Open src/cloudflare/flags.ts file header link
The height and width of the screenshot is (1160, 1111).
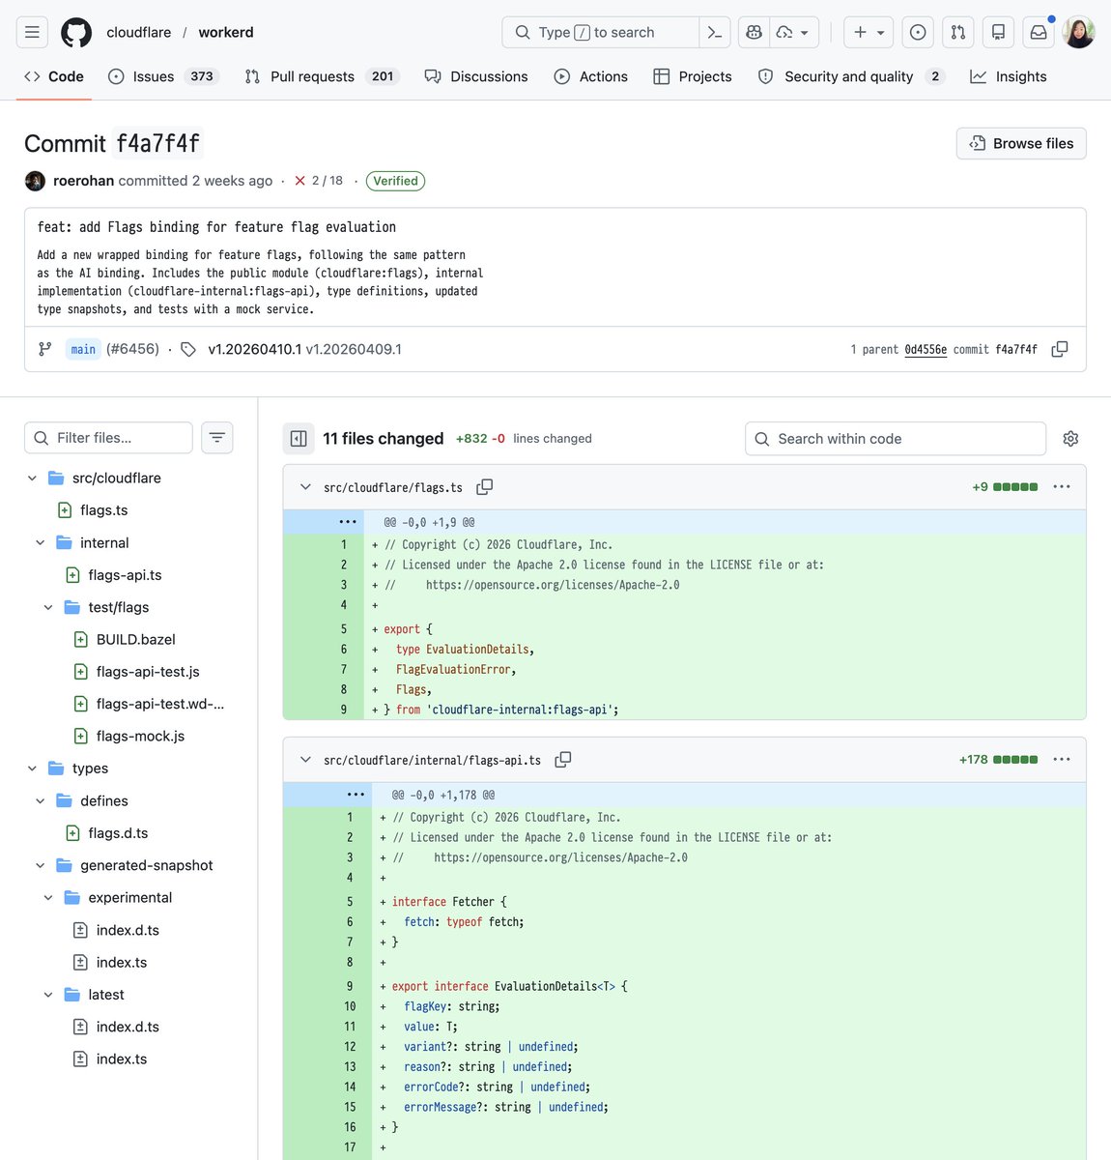pos(393,488)
